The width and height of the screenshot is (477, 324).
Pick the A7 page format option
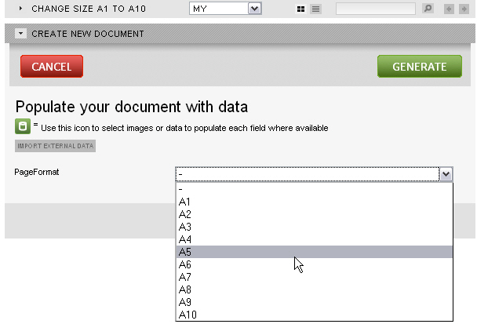pos(315,277)
